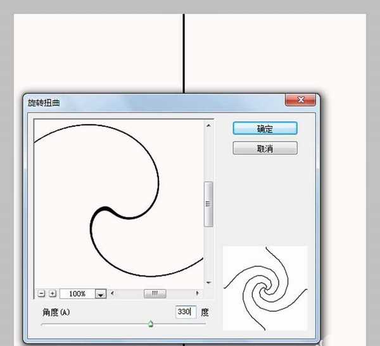Click the spiral twirl thumbnail image

(265, 288)
